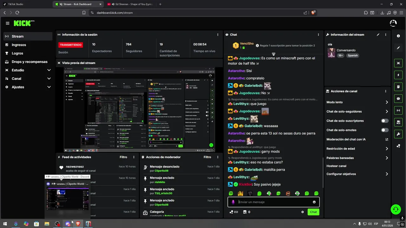This screenshot has width=406, height=228.
Task: Reload the page
Action: 17,13
